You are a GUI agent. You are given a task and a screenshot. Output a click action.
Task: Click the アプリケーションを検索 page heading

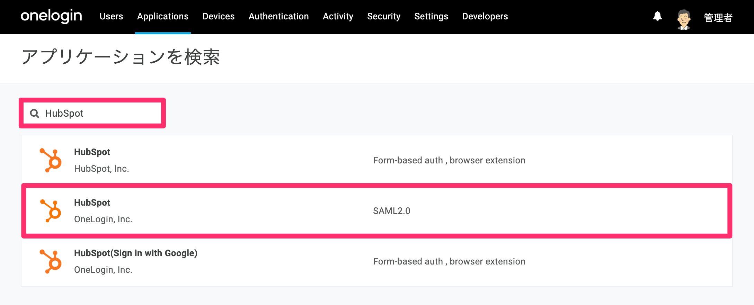(121, 57)
